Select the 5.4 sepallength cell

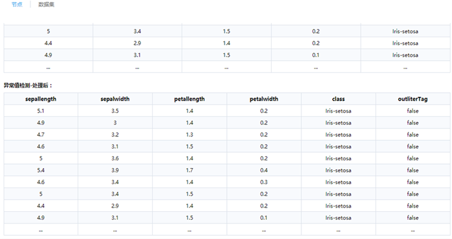[41, 170]
